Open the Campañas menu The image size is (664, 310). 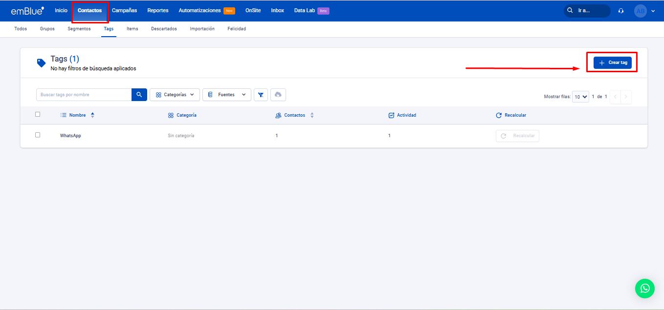(124, 11)
